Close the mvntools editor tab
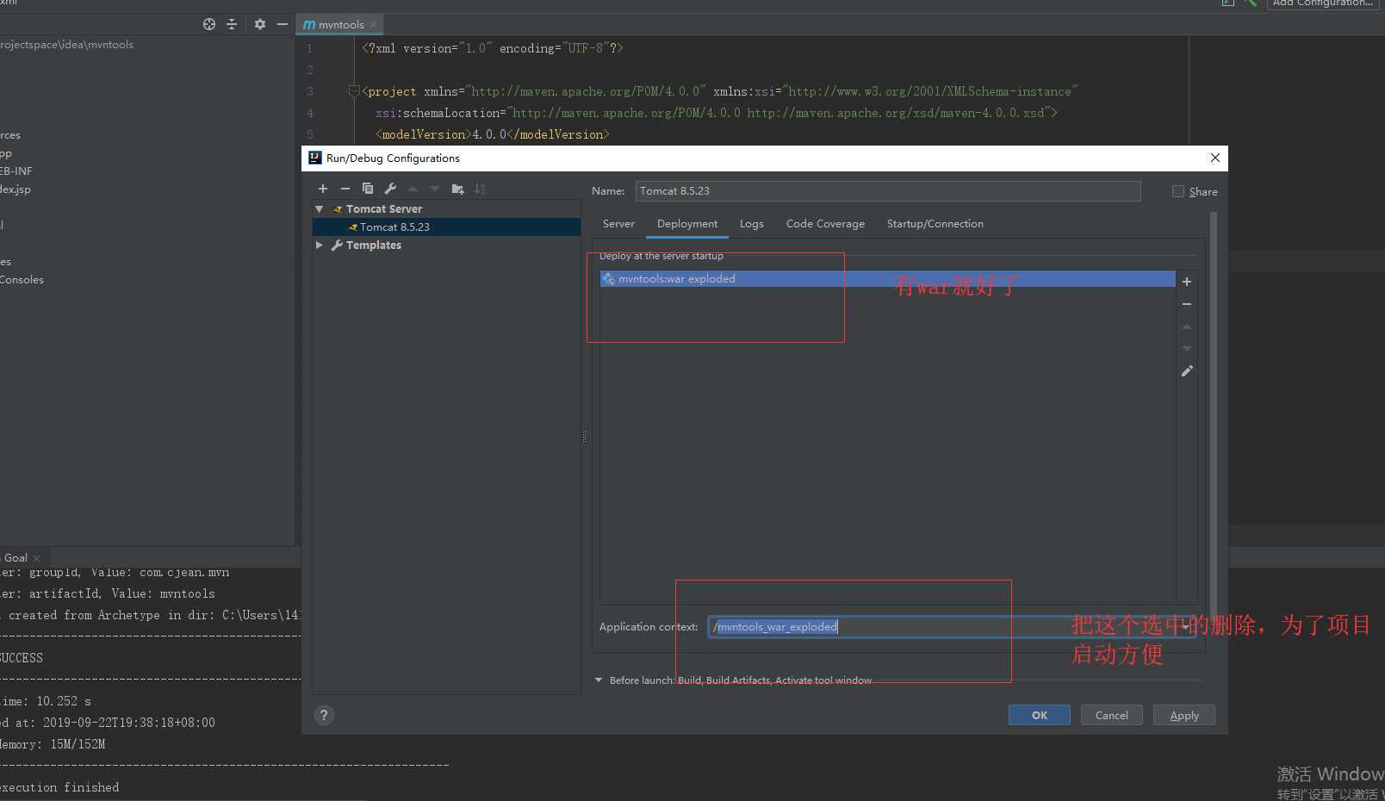 click(374, 25)
